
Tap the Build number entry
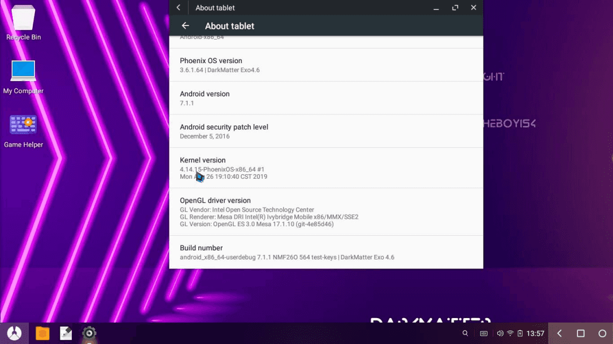326,252
